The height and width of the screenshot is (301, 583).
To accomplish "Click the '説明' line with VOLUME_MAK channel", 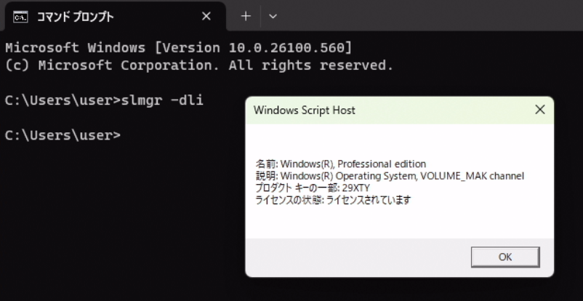I will coord(390,176).
